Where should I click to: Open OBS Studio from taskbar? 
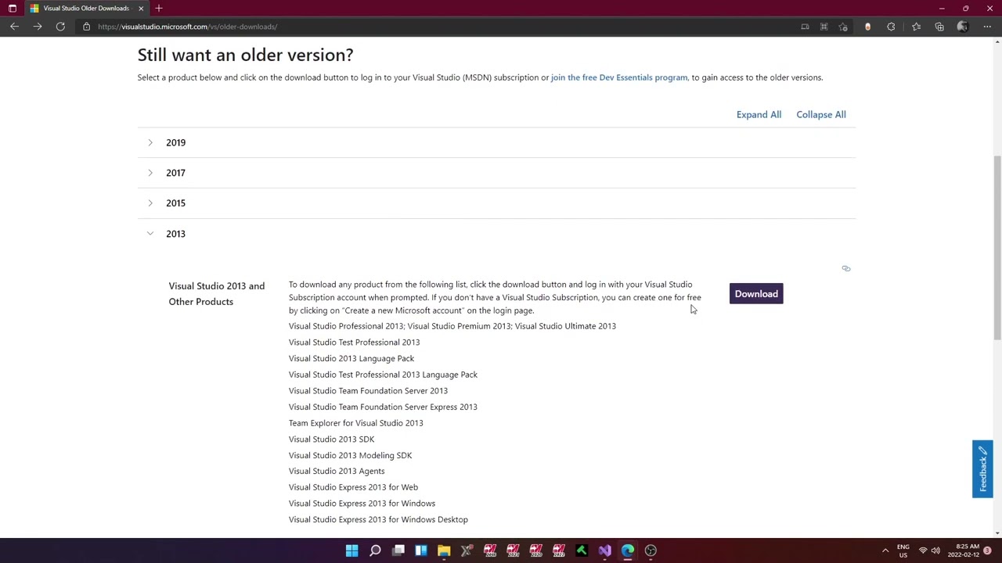click(x=651, y=550)
